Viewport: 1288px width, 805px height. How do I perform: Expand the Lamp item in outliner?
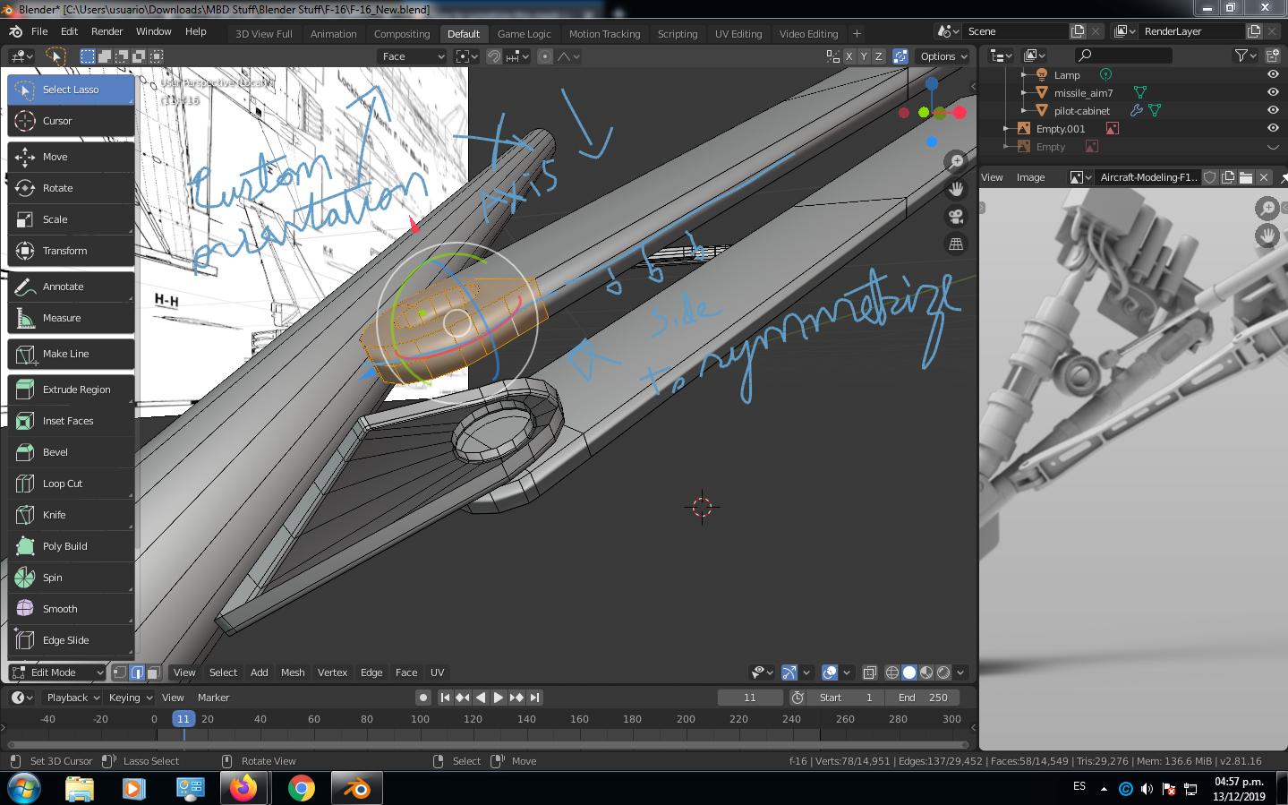coord(1025,75)
